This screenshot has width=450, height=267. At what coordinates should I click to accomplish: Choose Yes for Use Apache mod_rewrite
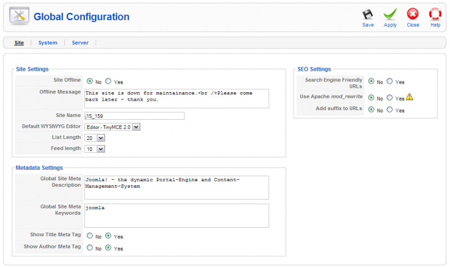click(x=389, y=97)
